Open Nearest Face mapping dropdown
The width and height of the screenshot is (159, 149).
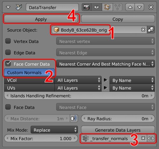click(106, 107)
